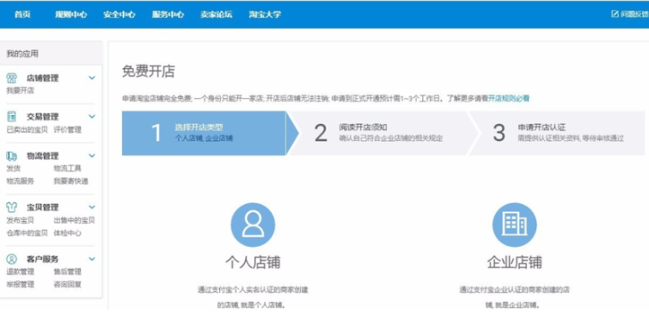
Task: Click the 物流管理 heading
Action: (x=43, y=156)
